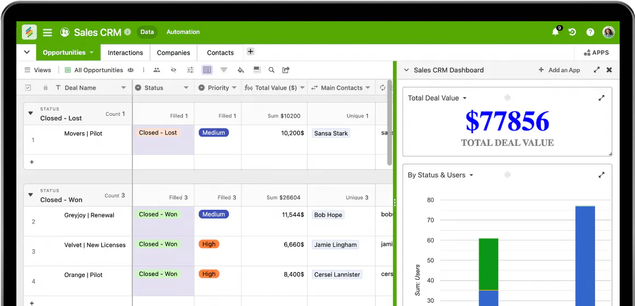The image size is (635, 306).
Task: Click Add an App
Action: coord(559,70)
